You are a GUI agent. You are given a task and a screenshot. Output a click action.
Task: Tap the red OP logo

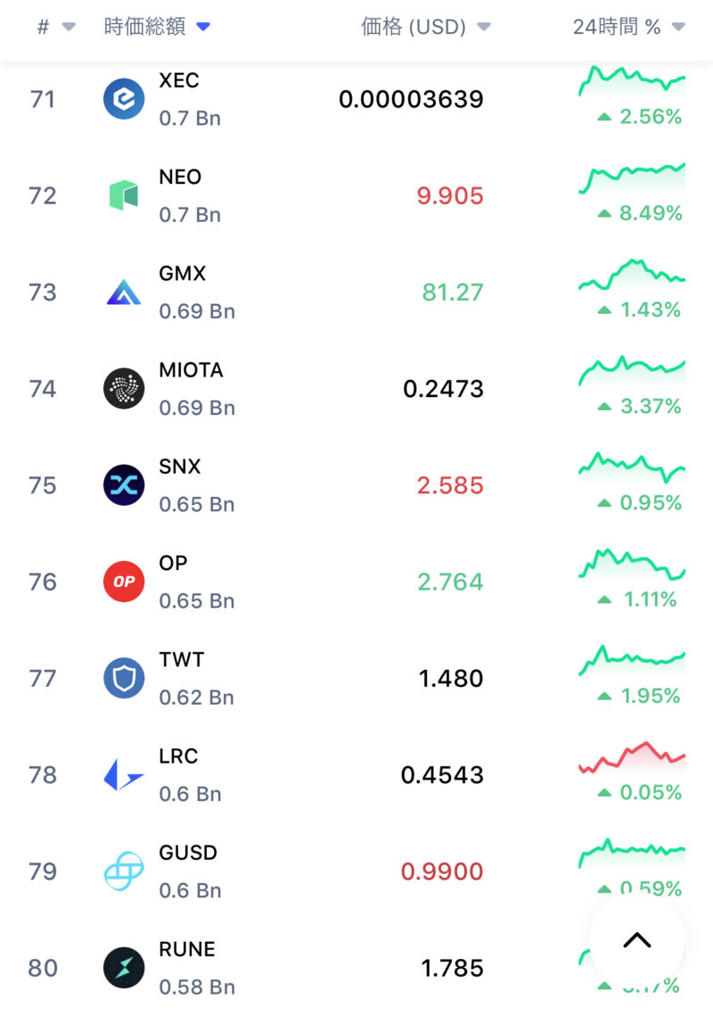coord(124,582)
